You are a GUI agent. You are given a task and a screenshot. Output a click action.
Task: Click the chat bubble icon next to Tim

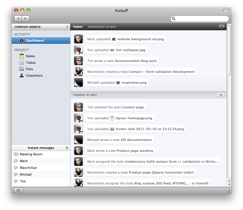coord(16,181)
